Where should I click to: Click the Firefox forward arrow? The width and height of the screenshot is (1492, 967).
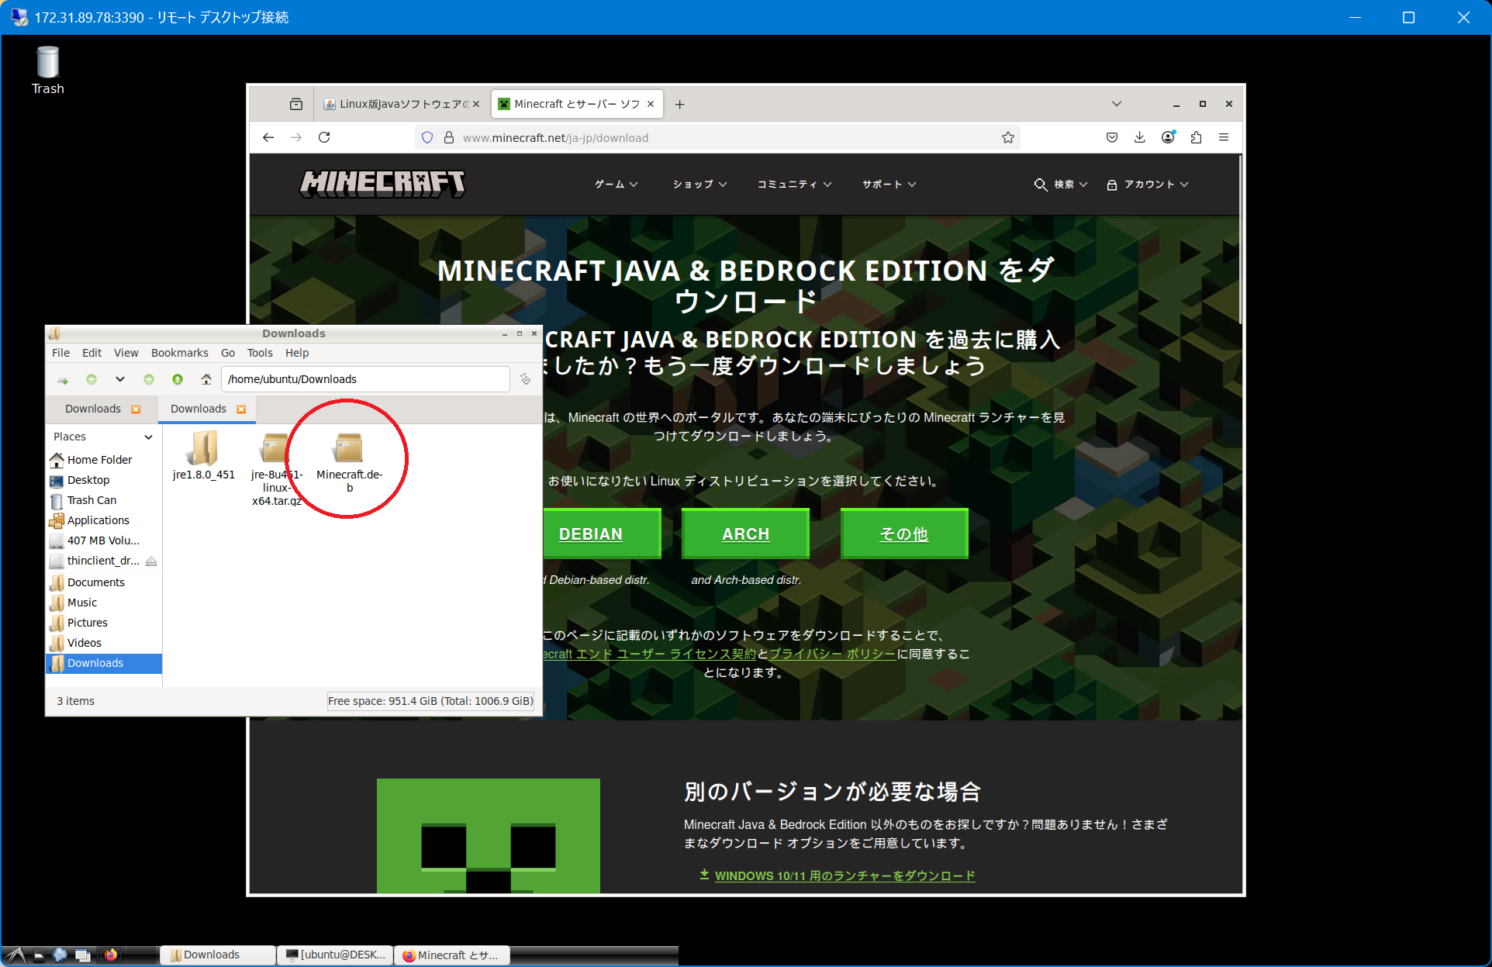point(296,137)
